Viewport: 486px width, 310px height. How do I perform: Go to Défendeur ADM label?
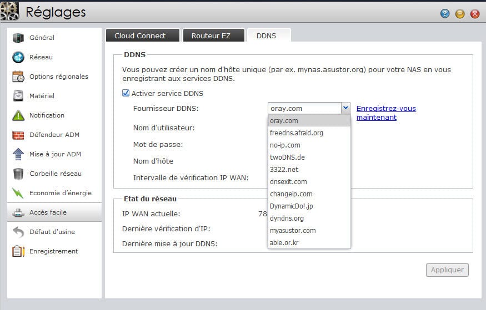coord(54,135)
